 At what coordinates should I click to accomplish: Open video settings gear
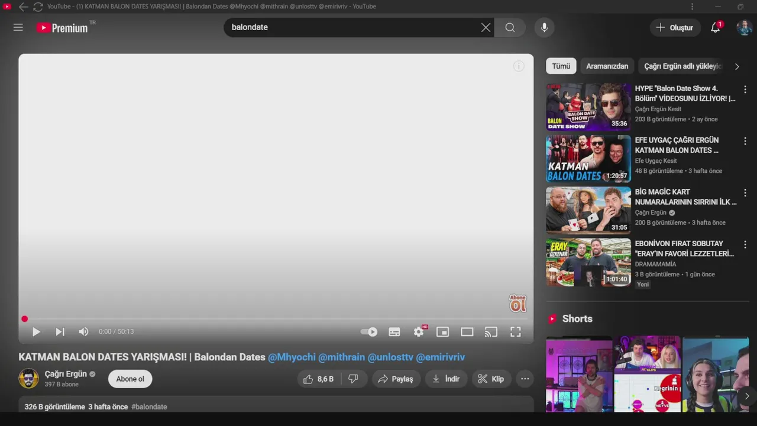coord(419,332)
